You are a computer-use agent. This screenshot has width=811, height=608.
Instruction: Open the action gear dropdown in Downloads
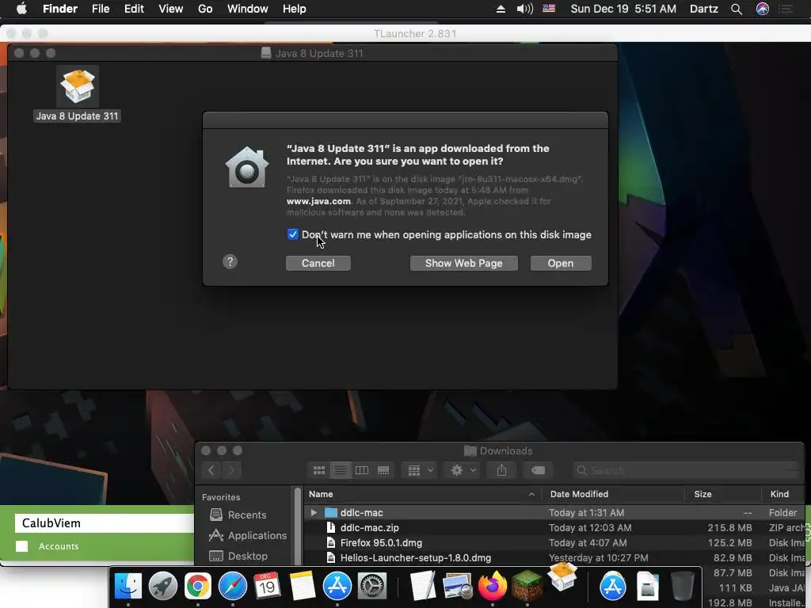point(463,470)
